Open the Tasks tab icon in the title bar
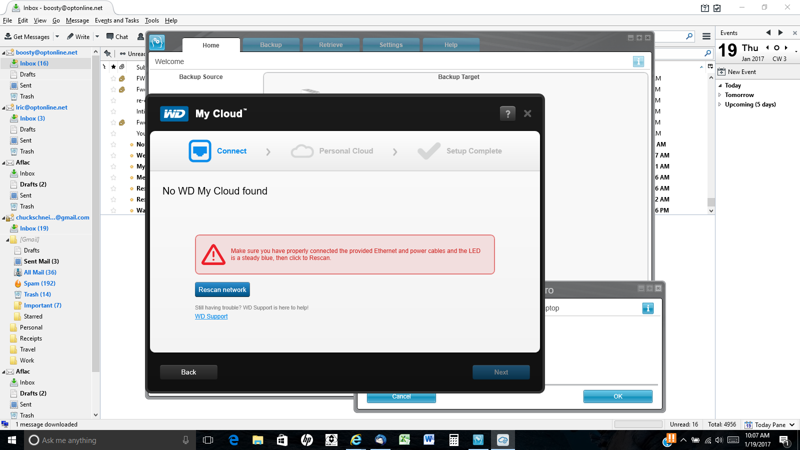Screen dimensions: 800x450 click(x=717, y=7)
